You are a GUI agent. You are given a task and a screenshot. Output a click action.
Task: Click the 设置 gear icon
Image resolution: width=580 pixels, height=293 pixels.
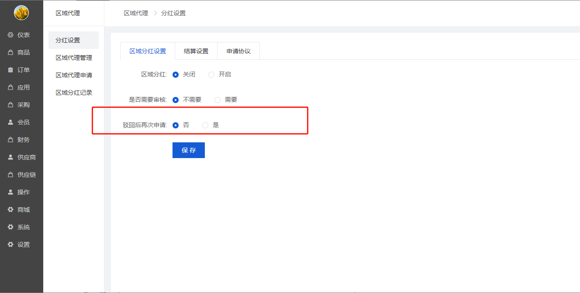click(x=10, y=245)
